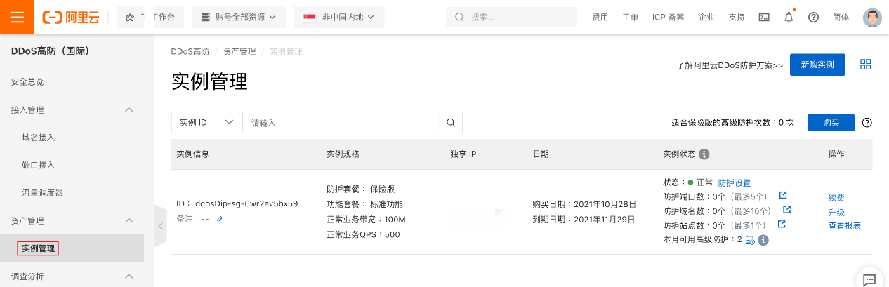The width and height of the screenshot is (889, 287).
Task: Select 域名接入 in the sidebar
Action: tap(39, 138)
